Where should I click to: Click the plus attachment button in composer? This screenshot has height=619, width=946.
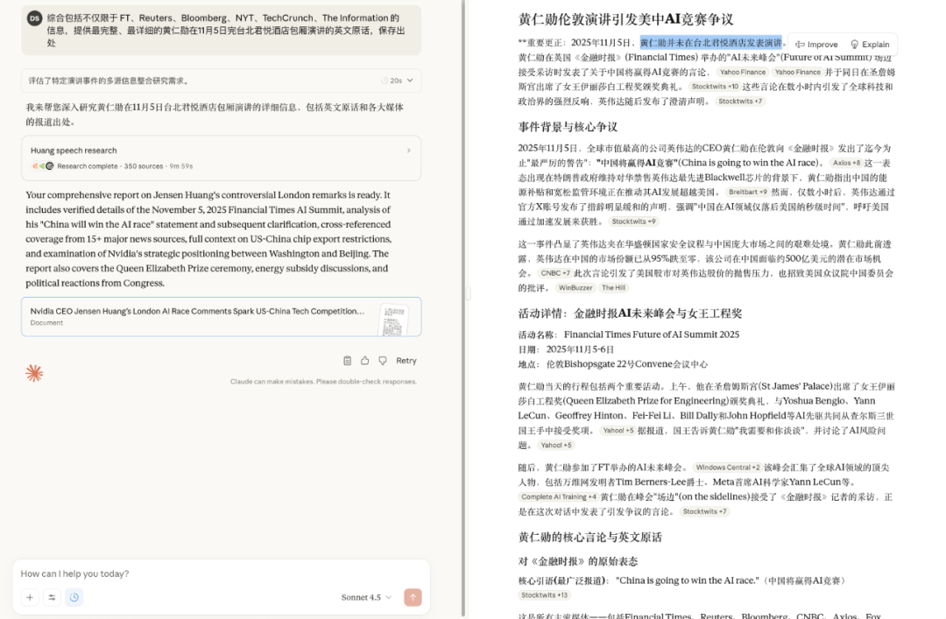pyautogui.click(x=30, y=597)
